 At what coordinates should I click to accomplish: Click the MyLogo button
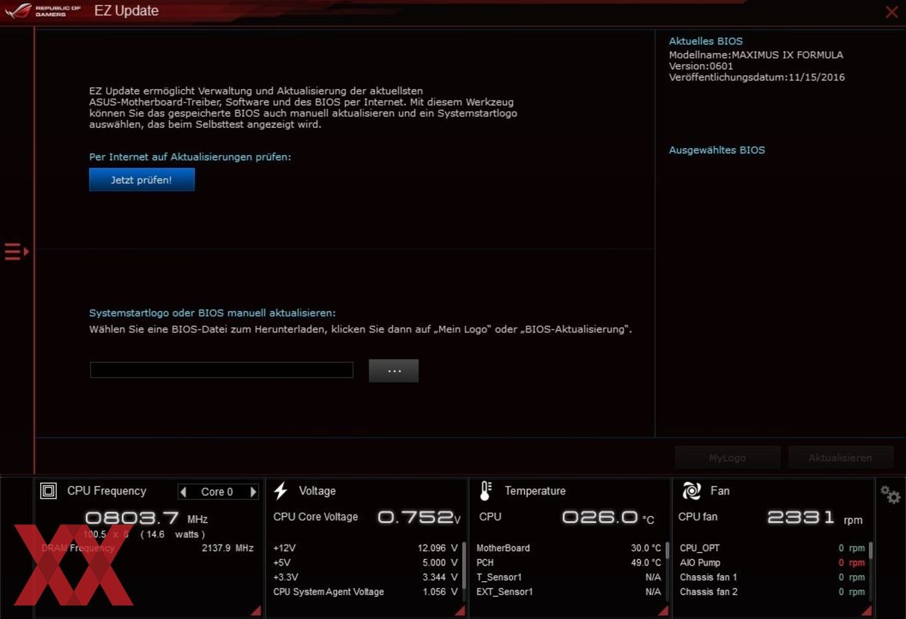pos(727,458)
